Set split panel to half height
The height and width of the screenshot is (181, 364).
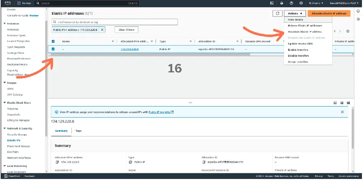pyautogui.click(x=342, y=103)
